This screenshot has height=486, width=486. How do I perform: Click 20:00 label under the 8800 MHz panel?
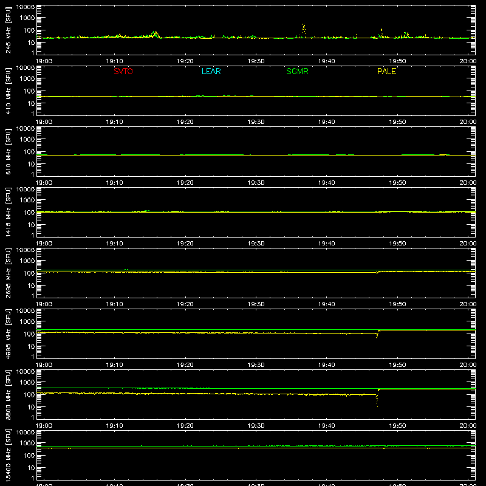[468, 426]
